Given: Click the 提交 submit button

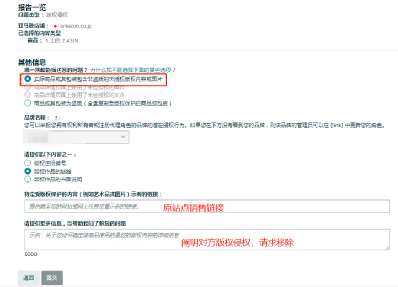Looking at the screenshot, I should 52,278.
